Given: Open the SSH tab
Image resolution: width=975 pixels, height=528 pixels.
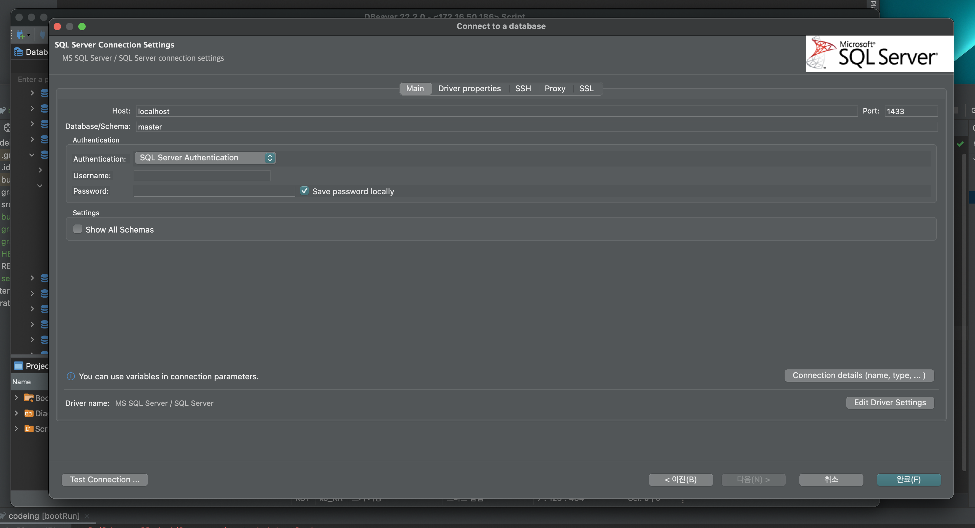Looking at the screenshot, I should point(522,89).
